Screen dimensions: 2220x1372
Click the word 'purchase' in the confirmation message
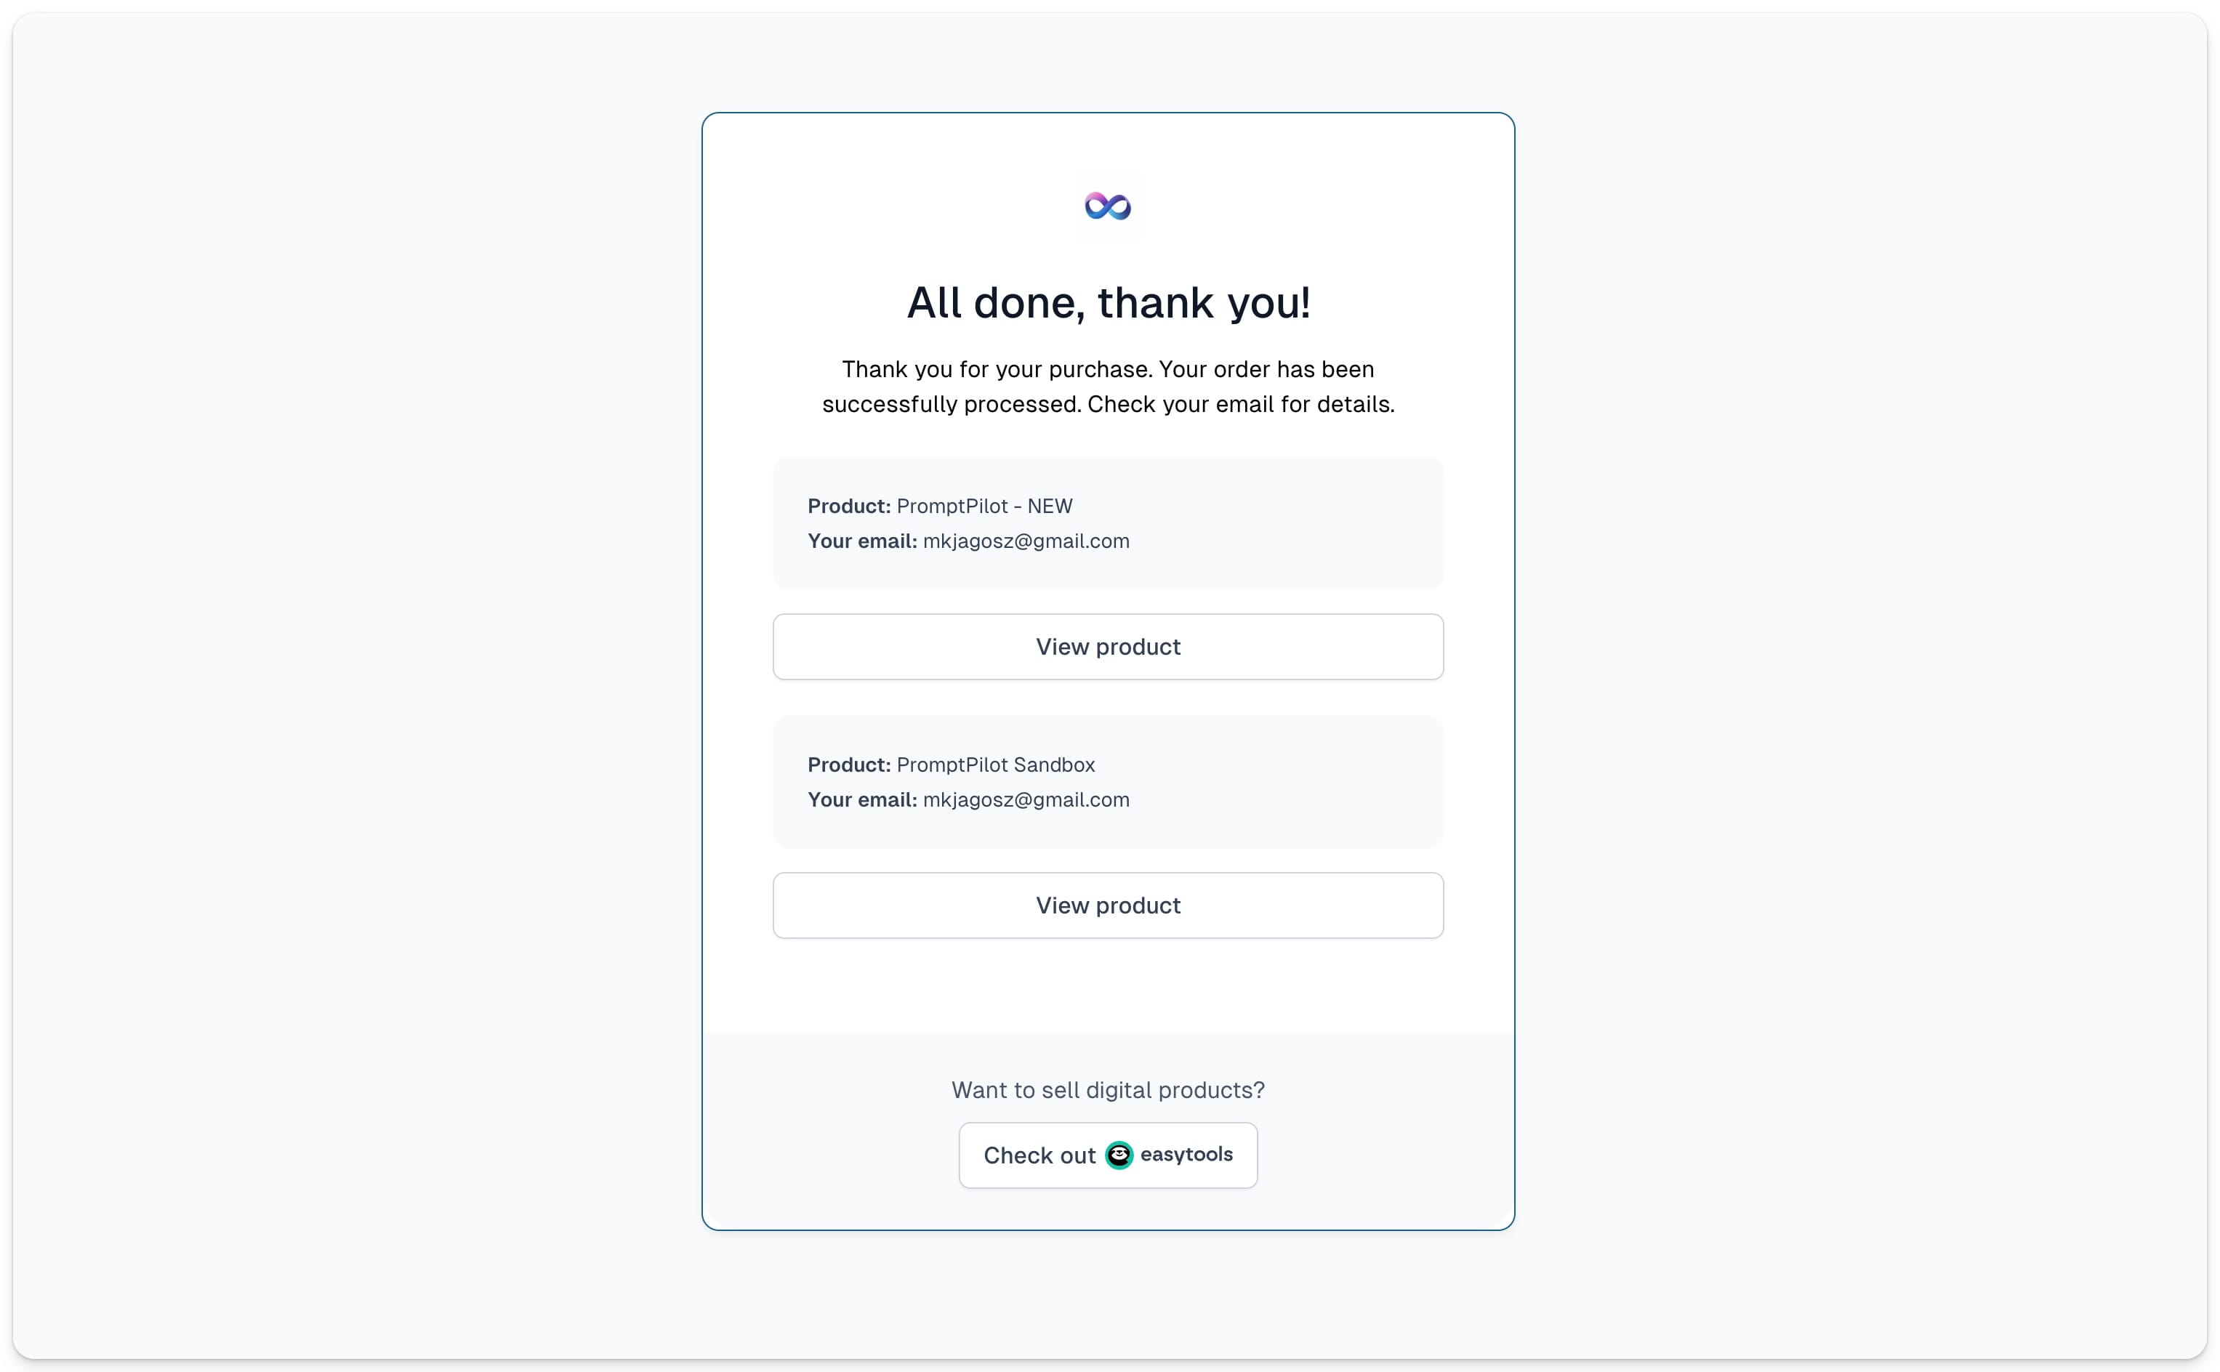(x=1099, y=370)
